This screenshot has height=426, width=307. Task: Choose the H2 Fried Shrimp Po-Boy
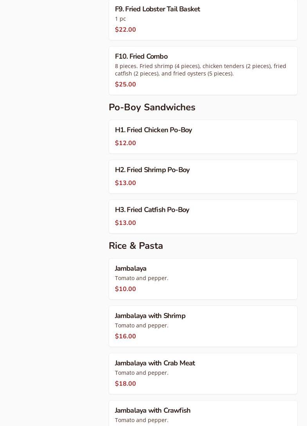(x=152, y=170)
